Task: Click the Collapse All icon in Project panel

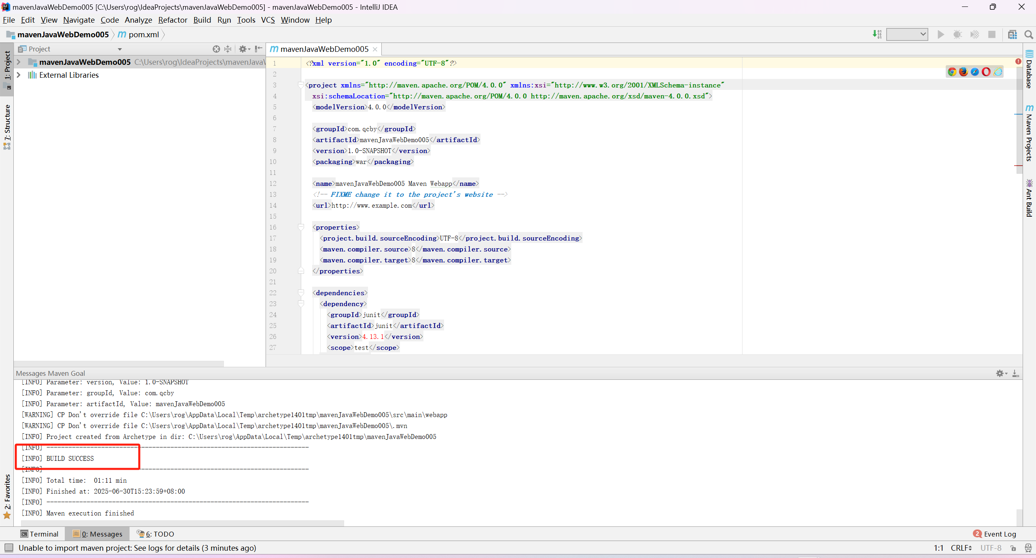Action: [228, 49]
